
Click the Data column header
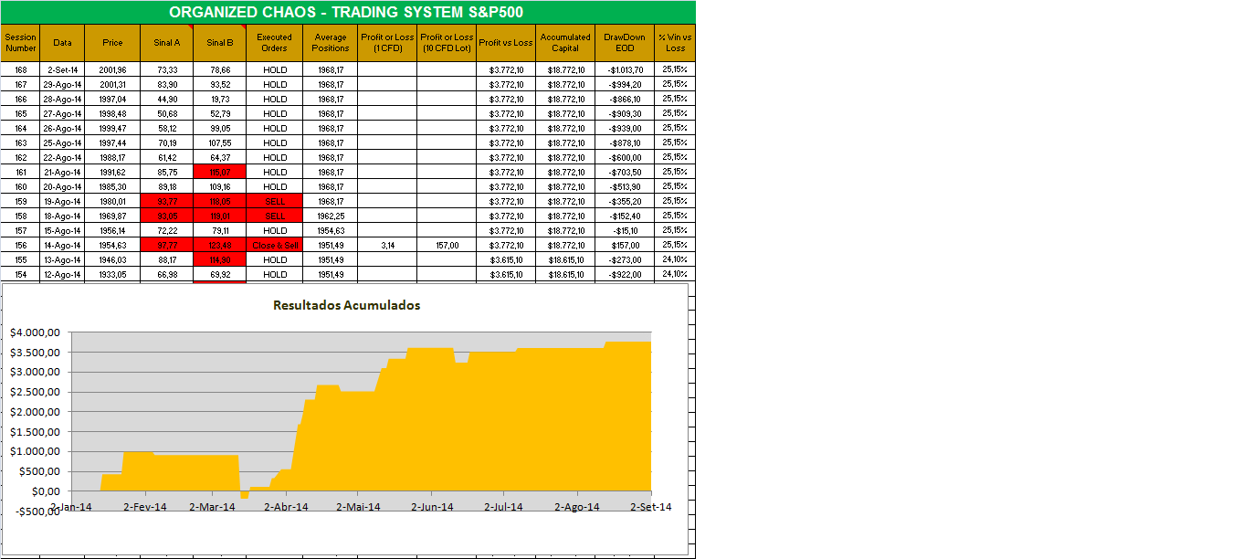tap(63, 43)
